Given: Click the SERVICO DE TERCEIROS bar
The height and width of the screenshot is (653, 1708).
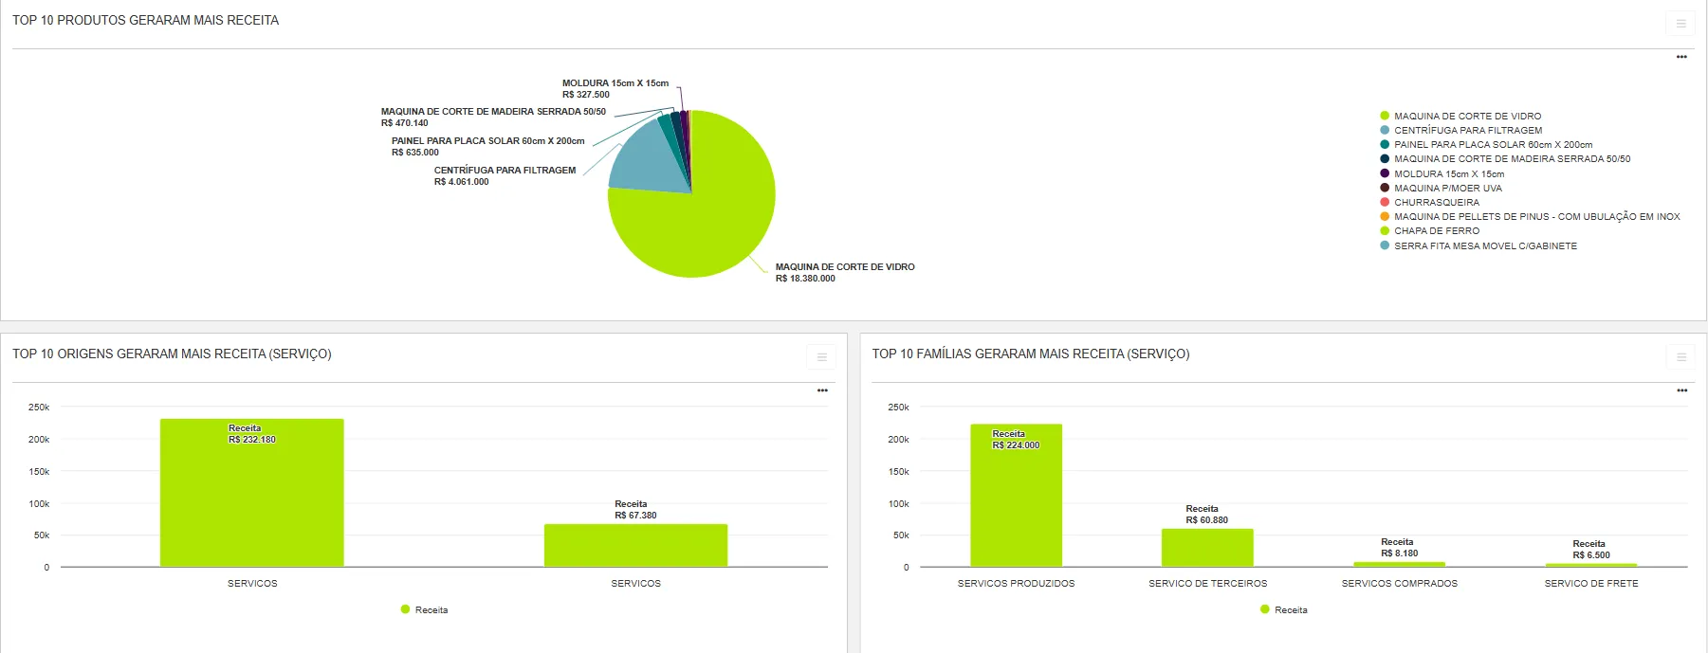Looking at the screenshot, I should (1207, 548).
